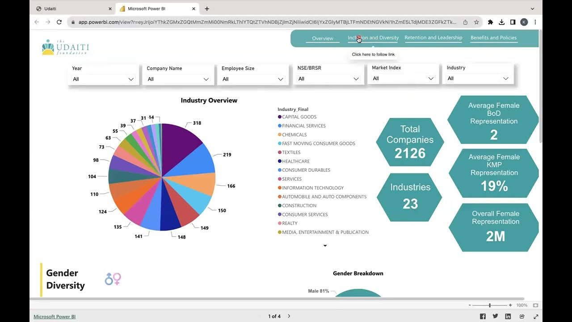The width and height of the screenshot is (572, 322).
Task: Close the Udaiti tab
Action: (x=110, y=8)
